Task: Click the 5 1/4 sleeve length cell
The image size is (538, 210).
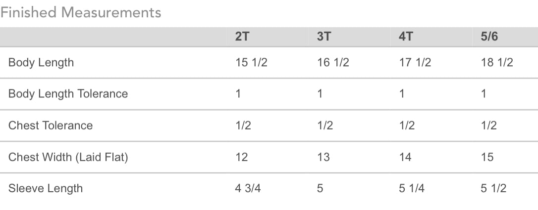Action: click(411, 188)
